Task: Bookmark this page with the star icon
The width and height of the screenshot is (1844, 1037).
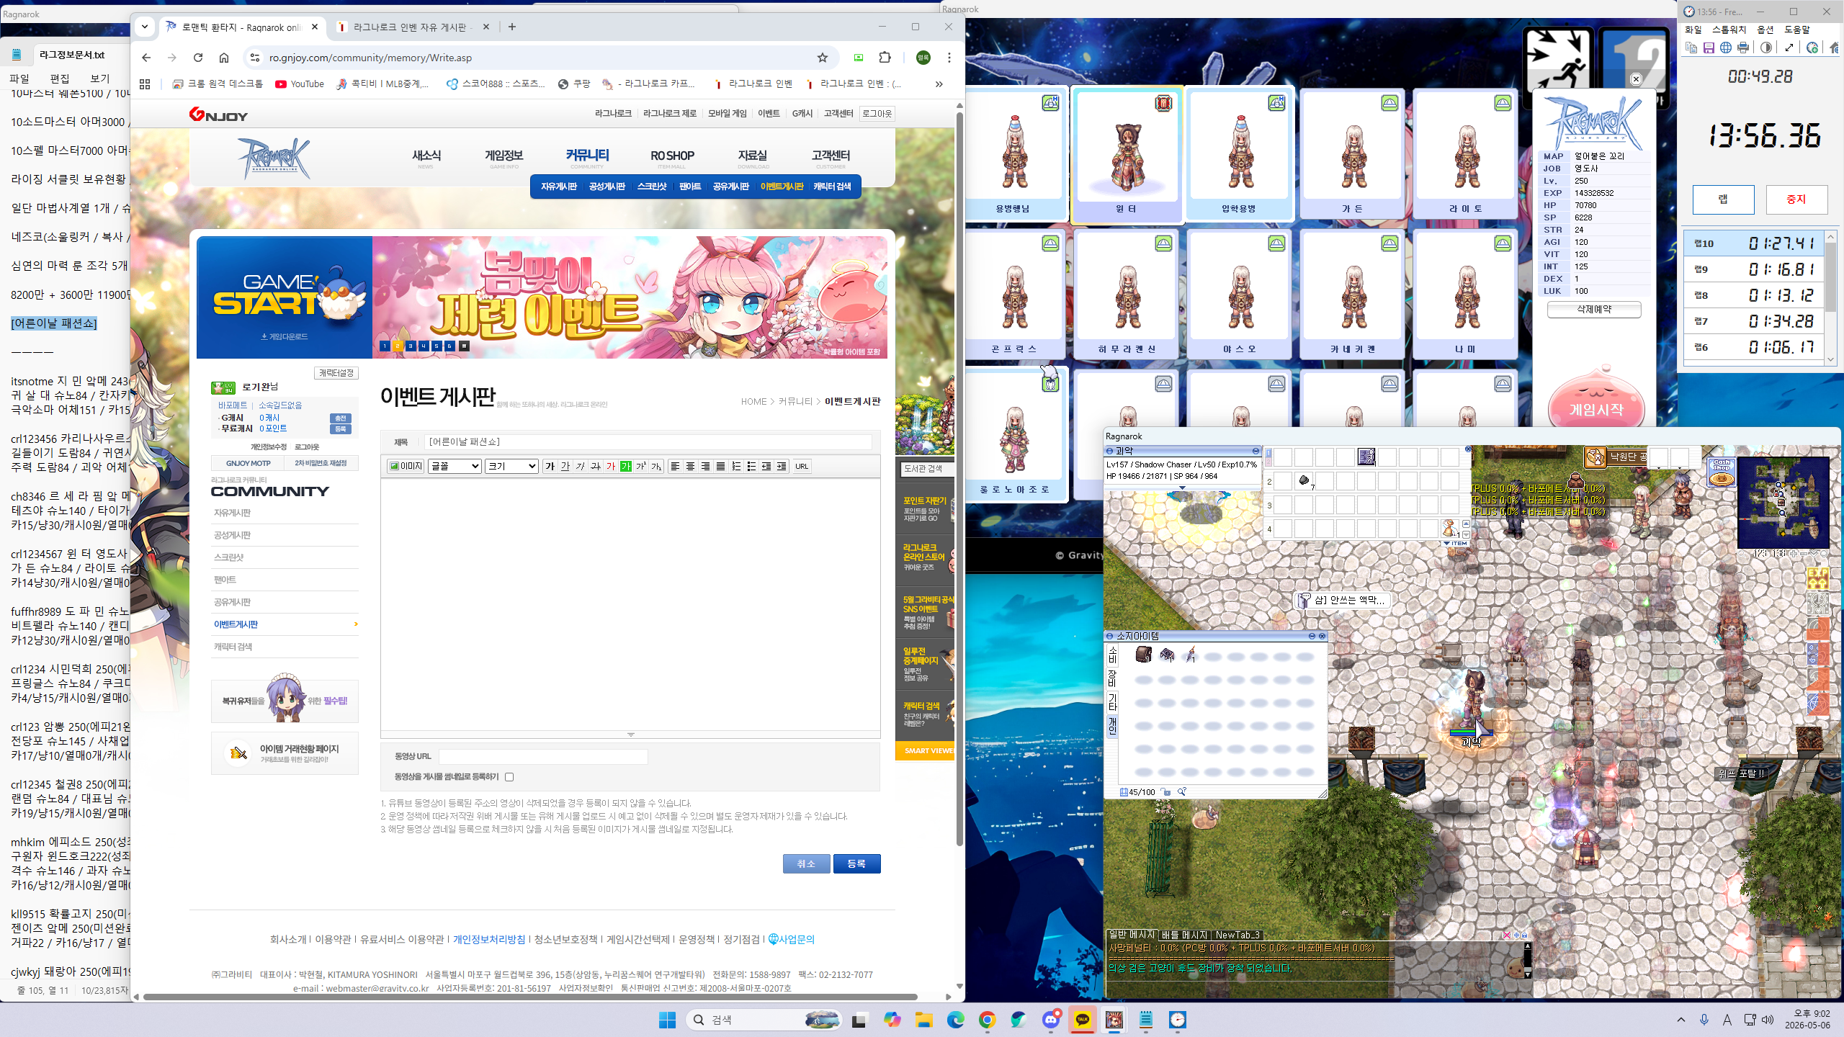Action: tap(823, 58)
